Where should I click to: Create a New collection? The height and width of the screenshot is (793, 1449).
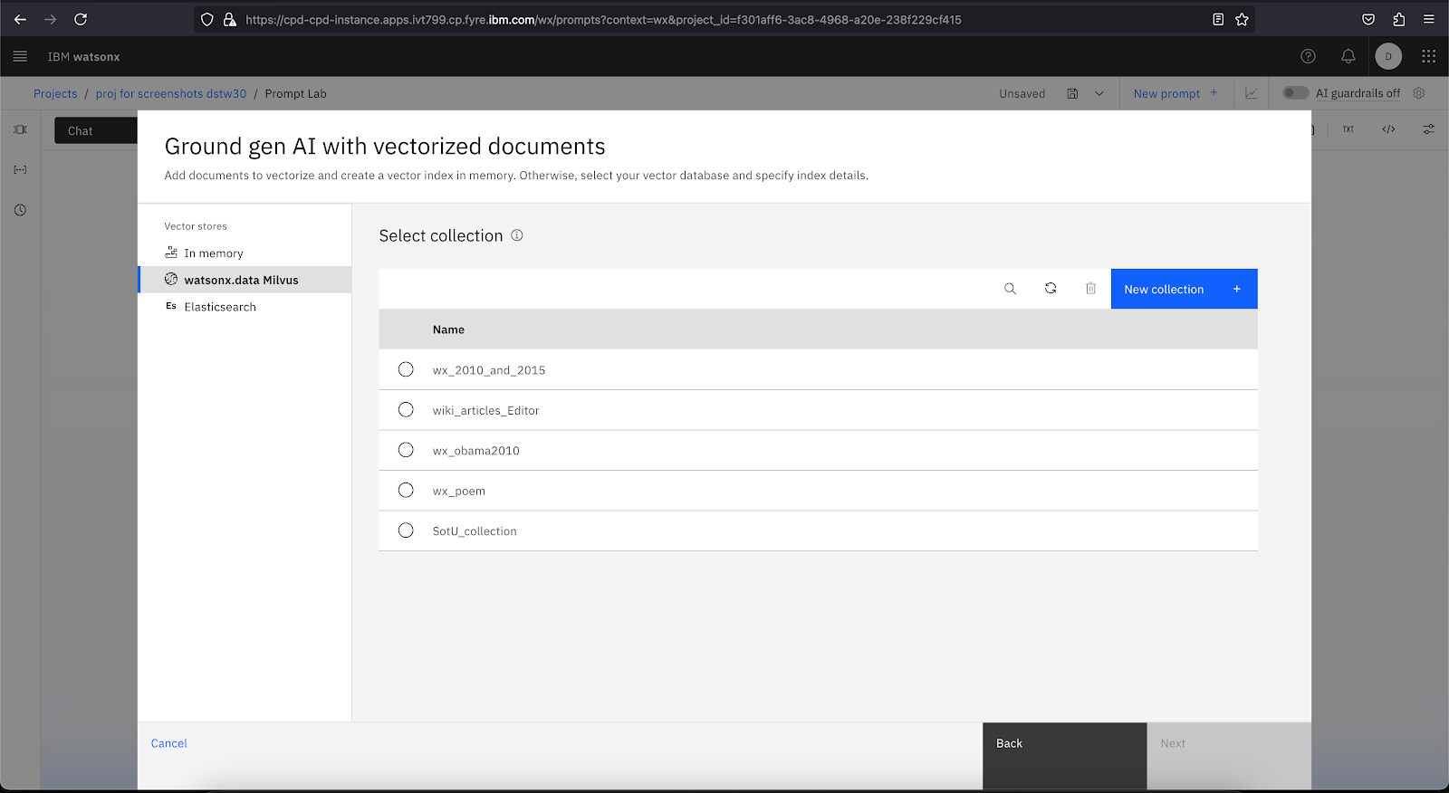click(x=1184, y=289)
